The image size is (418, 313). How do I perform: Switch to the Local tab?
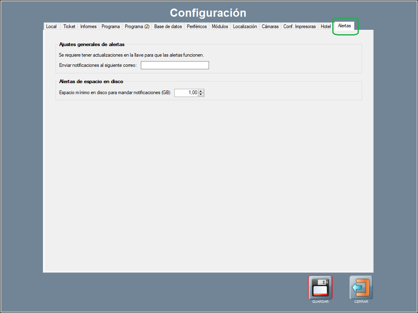click(x=51, y=26)
